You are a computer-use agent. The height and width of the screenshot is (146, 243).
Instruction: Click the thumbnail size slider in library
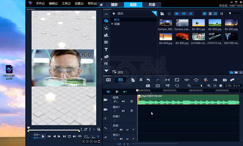(x=230, y=13)
